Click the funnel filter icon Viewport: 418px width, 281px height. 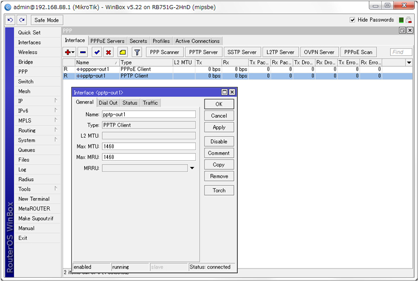136,52
